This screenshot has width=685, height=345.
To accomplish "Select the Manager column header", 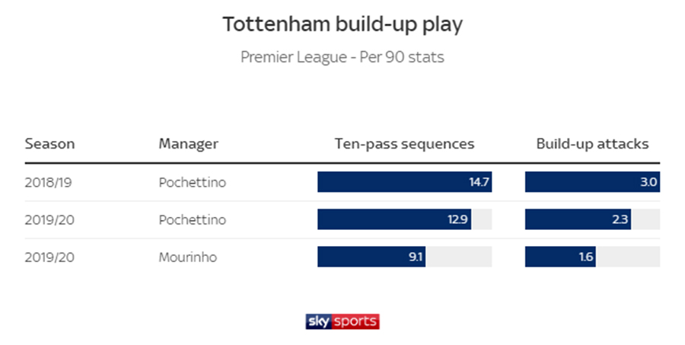I will (188, 144).
